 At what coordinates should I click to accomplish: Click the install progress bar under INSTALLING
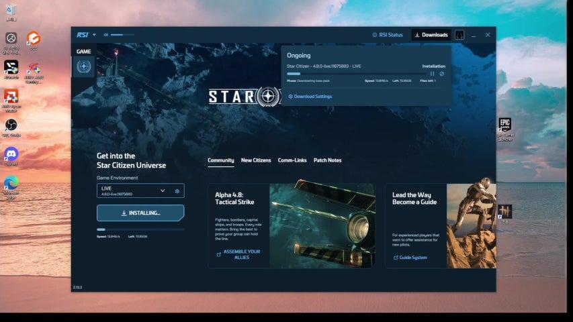pyautogui.click(x=140, y=229)
